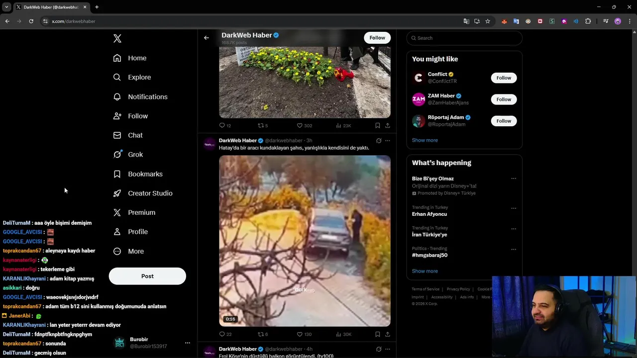Go back using the profile header arrow

coord(207,38)
